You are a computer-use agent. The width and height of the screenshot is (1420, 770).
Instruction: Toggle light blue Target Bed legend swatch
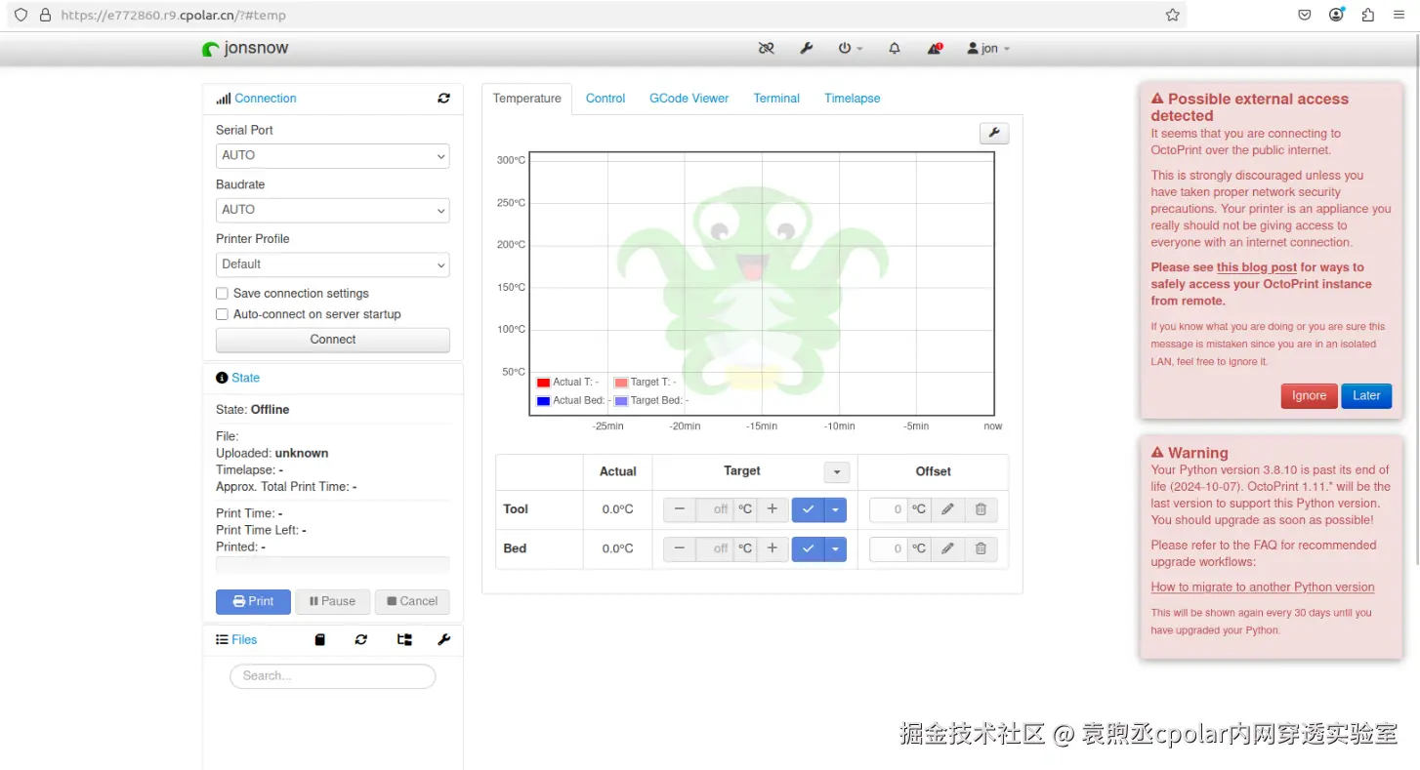(x=620, y=401)
